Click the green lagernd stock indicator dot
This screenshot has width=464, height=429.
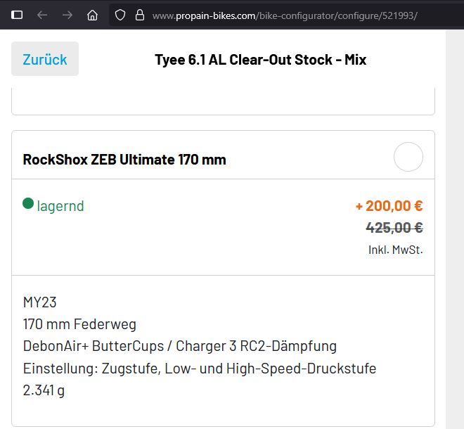tap(28, 204)
